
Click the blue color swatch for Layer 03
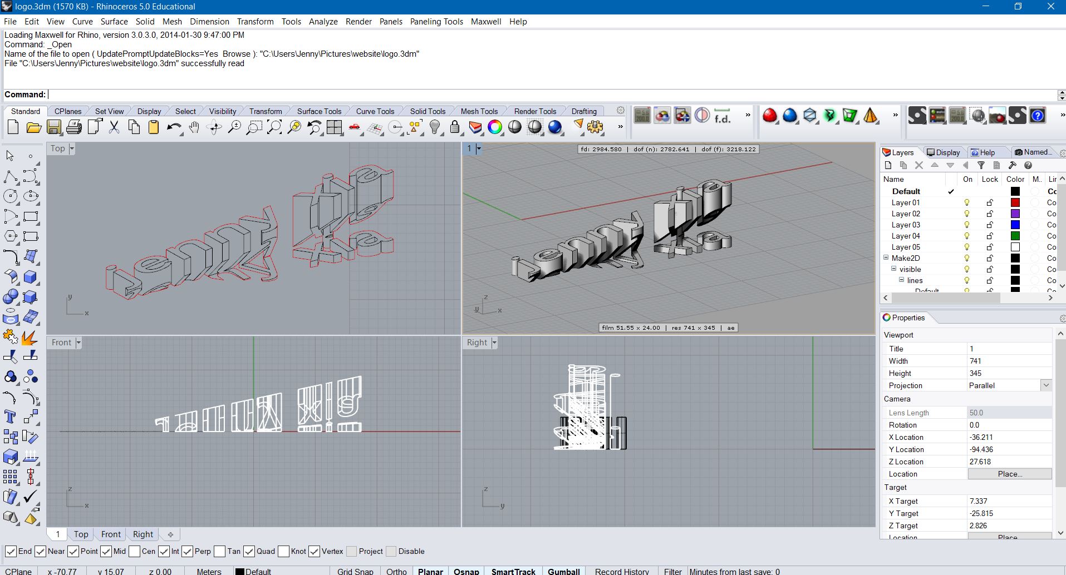pyautogui.click(x=1015, y=225)
